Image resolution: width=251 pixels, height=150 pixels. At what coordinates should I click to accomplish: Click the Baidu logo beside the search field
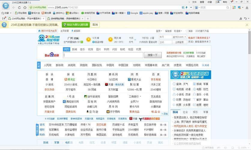coord(52,55)
